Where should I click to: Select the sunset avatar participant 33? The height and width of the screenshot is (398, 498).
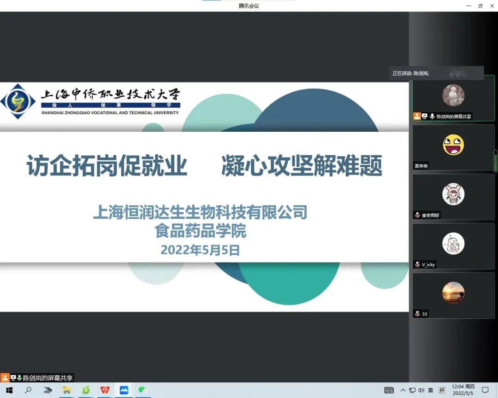pyautogui.click(x=454, y=293)
